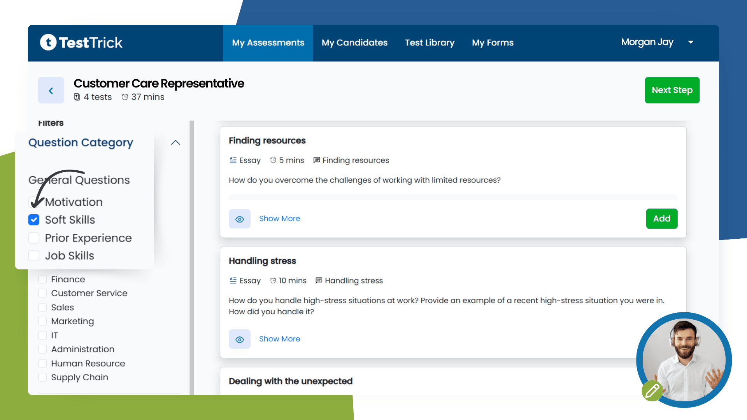Image resolution: width=747 pixels, height=420 pixels.
Task: Click the green pencil edit icon
Action: point(652,390)
